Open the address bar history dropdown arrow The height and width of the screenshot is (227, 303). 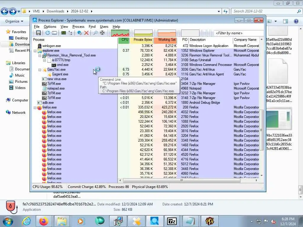point(219,12)
